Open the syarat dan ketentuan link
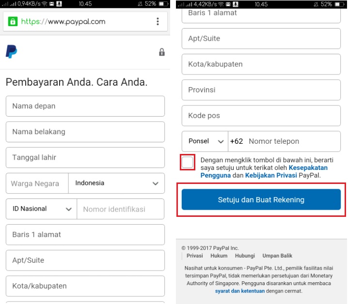Viewport: 348px width, 304px height. pyautogui.click(x=240, y=291)
